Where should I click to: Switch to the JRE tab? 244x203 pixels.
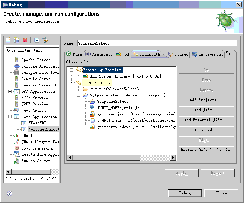123,54
